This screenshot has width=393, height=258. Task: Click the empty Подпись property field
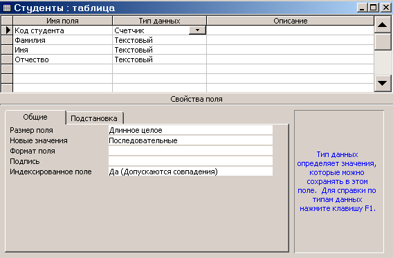190,161
